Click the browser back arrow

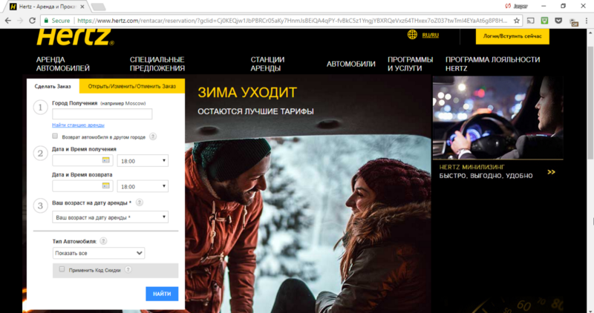tap(8, 21)
